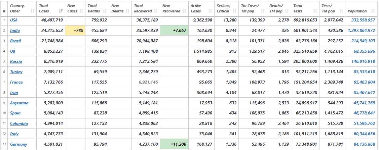Open Brazil population link 214,549,103
This screenshot has height=150, width=379.
(x=363, y=41)
